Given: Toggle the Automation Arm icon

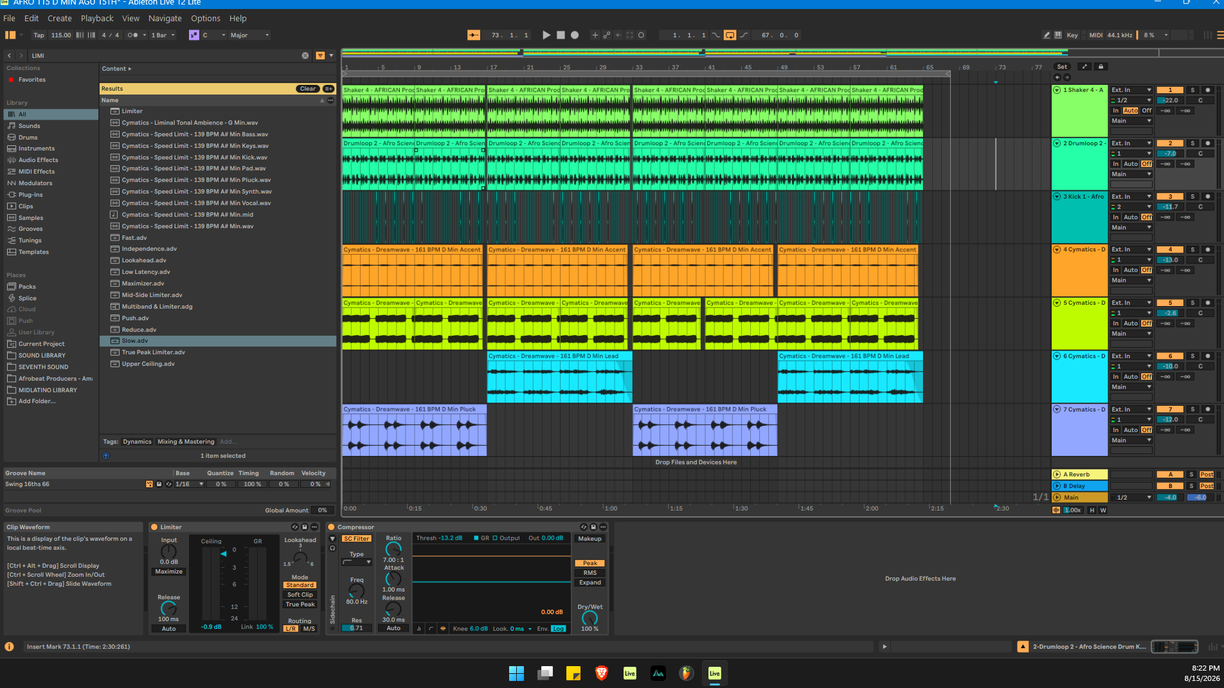Looking at the screenshot, I should tap(606, 35).
